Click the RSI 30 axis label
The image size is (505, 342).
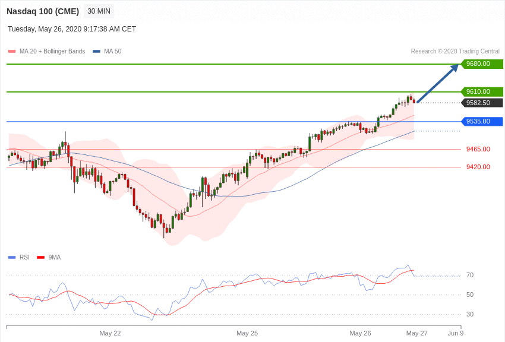[x=470, y=314]
